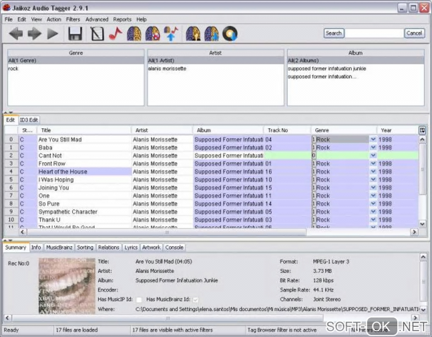Click the play triangle toolbar icon
The height and width of the screenshot is (337, 432).
[x=53, y=34]
